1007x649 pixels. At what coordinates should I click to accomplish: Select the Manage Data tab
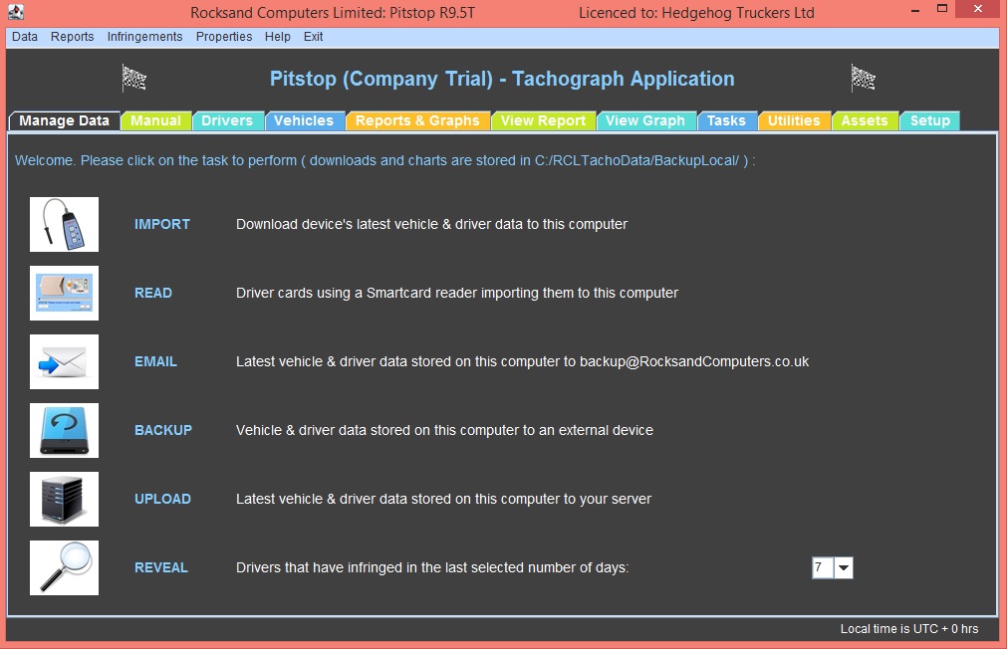click(64, 120)
